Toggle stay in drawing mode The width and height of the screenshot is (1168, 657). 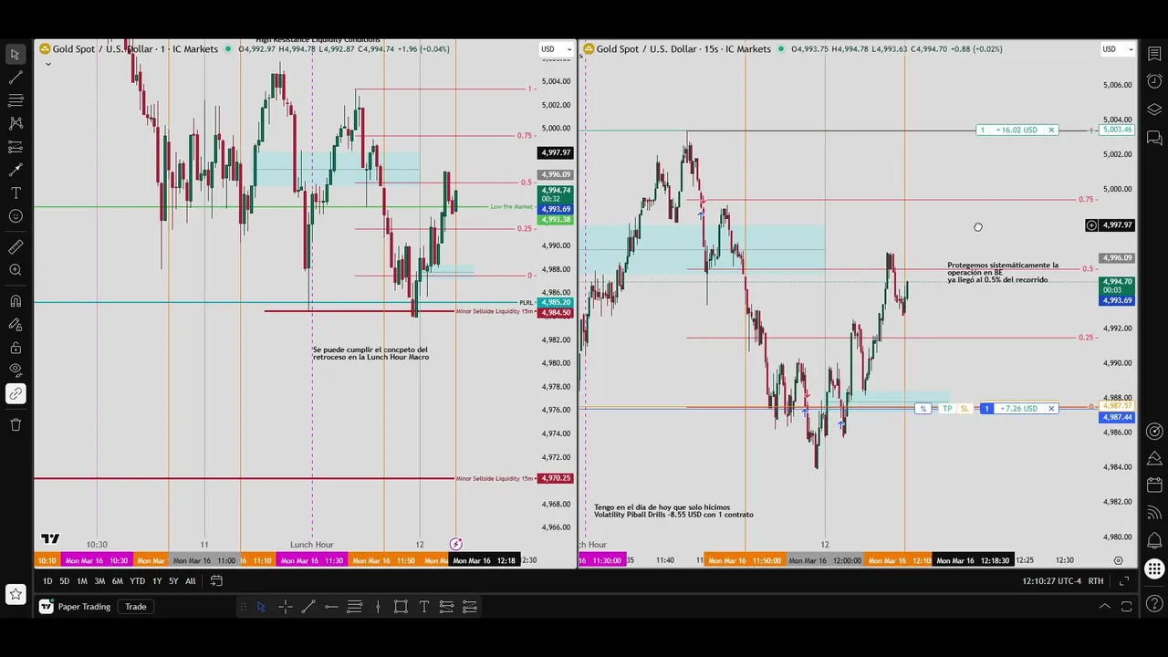click(x=16, y=324)
